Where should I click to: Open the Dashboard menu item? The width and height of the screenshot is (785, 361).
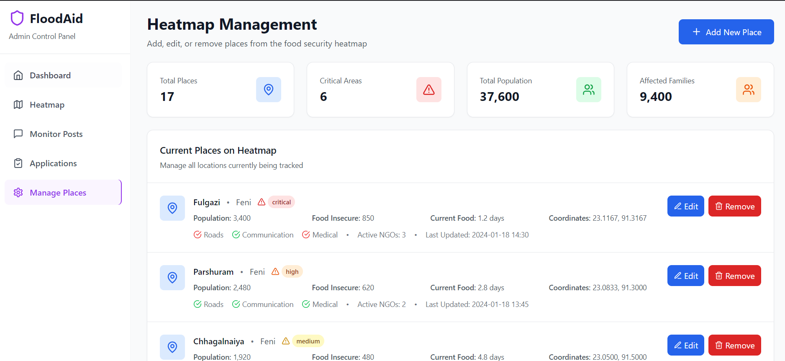[63, 75]
